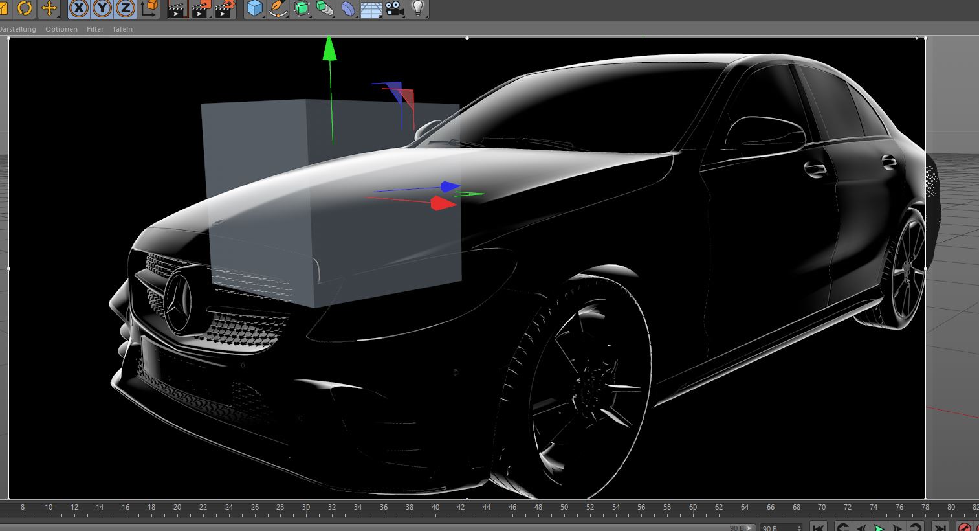Open the Array modeling objects icon
The width and height of the screenshot is (979, 531).
coord(325,8)
